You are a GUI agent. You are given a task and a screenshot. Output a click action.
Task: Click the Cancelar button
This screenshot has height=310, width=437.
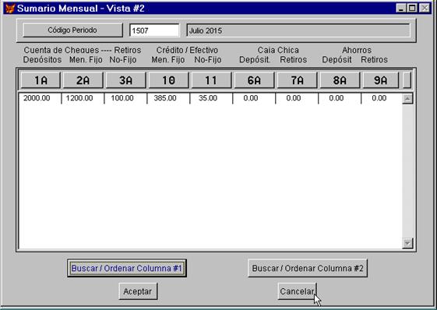(297, 291)
